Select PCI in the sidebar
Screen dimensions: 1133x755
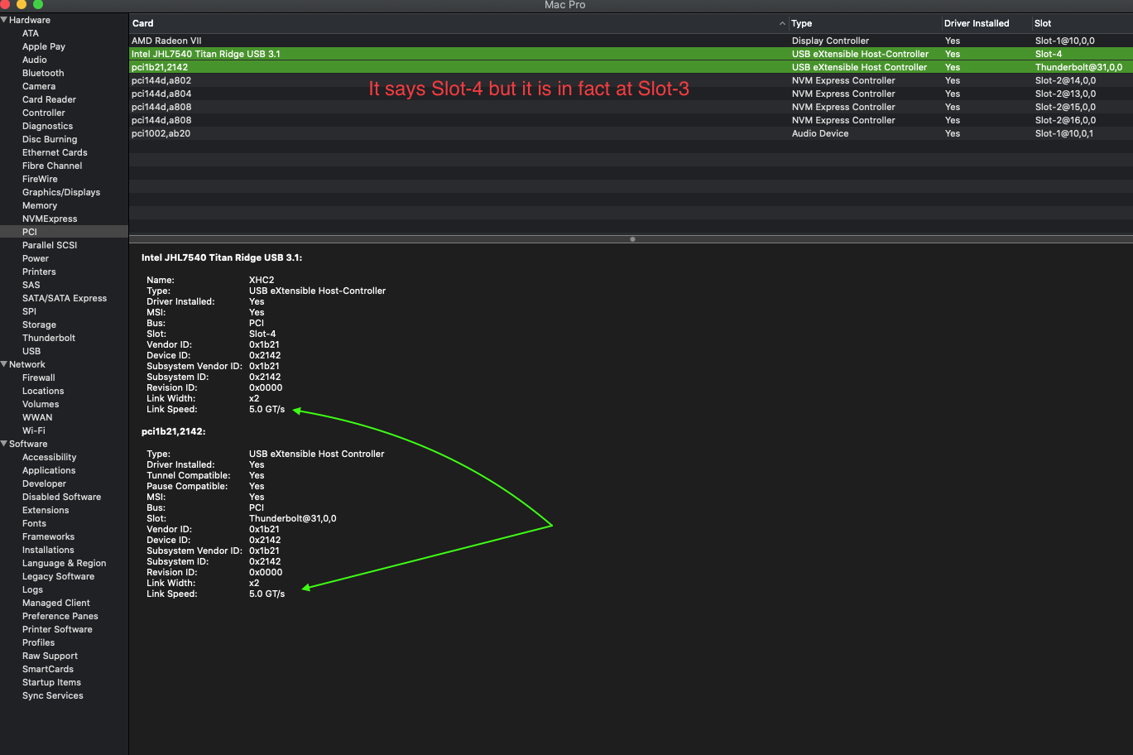point(30,232)
